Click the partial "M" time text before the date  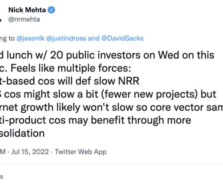[x=3, y=152]
